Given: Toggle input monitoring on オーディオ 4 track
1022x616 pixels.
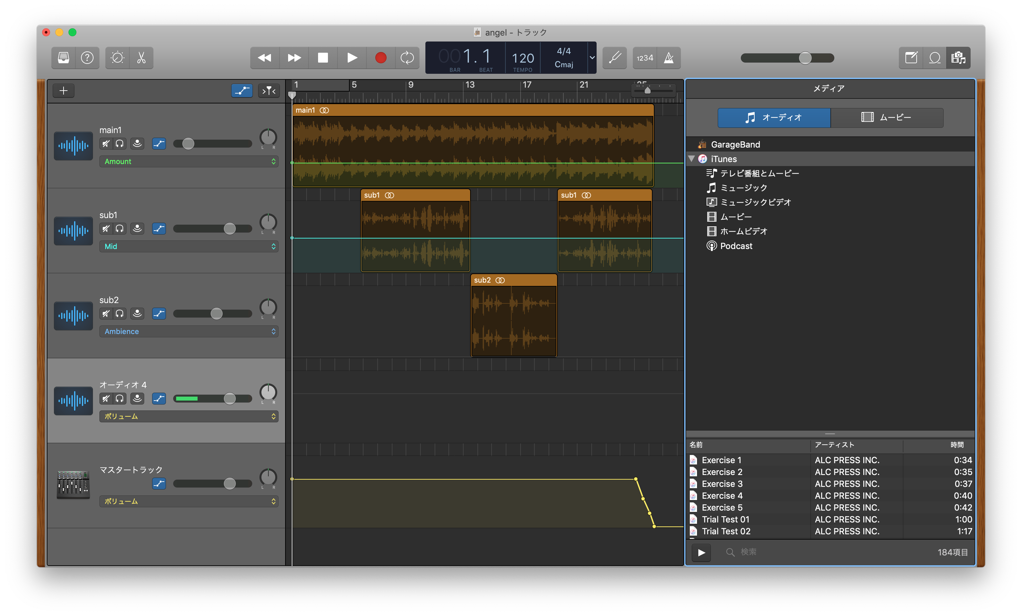Looking at the screenshot, I should pos(137,399).
